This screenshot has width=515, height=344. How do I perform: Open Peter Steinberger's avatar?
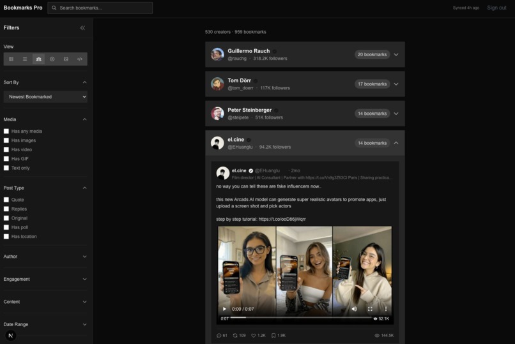click(x=217, y=114)
